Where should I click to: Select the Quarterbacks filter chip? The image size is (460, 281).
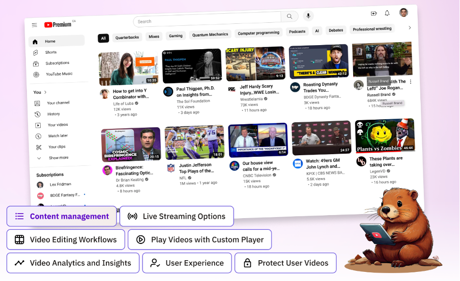pyautogui.click(x=127, y=38)
